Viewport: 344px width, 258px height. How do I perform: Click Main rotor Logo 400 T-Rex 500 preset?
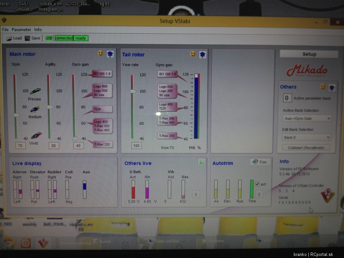[x=102, y=126]
